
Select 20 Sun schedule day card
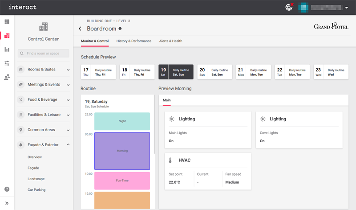coord(214,72)
